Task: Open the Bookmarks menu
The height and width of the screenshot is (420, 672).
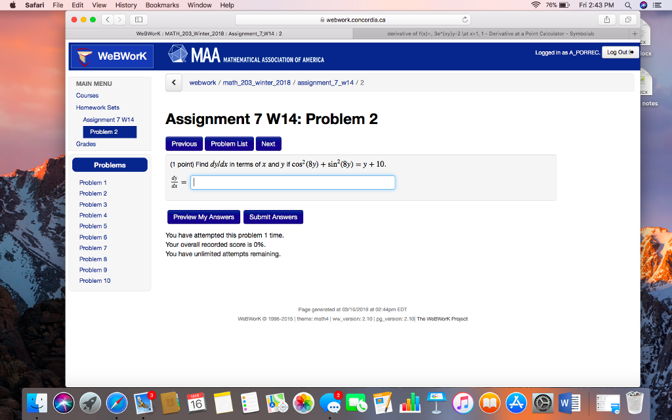Action: (x=162, y=5)
